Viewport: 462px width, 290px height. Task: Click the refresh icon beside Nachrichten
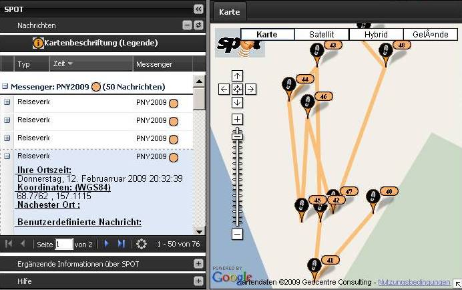[x=198, y=25]
